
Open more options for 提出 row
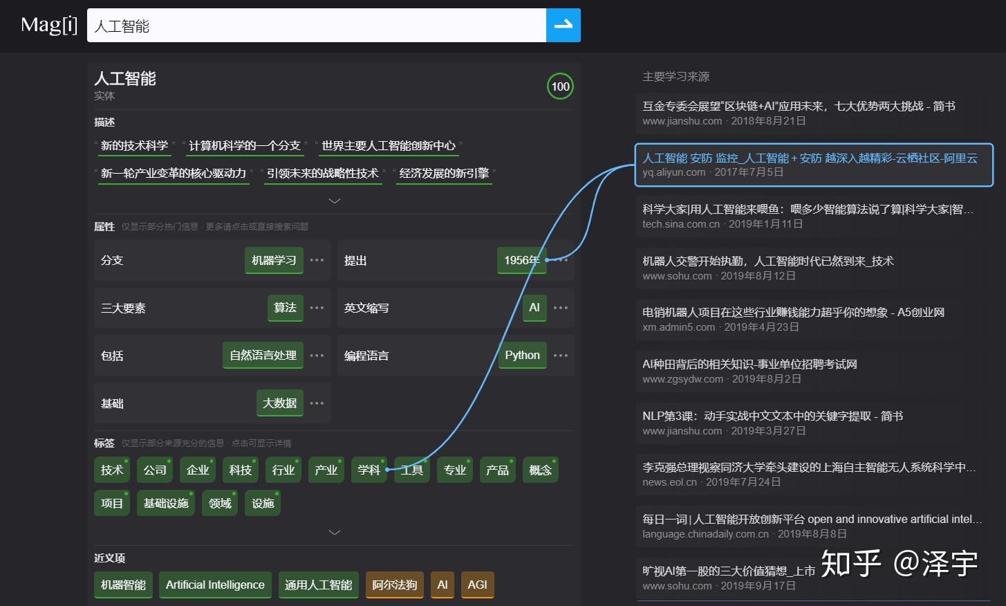click(x=561, y=260)
